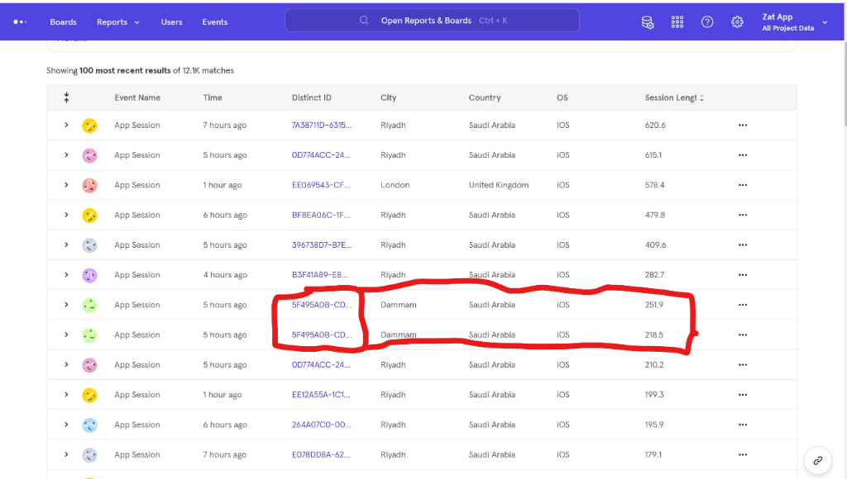Open more options for the 479.8 row
This screenshot has height=479, width=847.
tap(743, 216)
